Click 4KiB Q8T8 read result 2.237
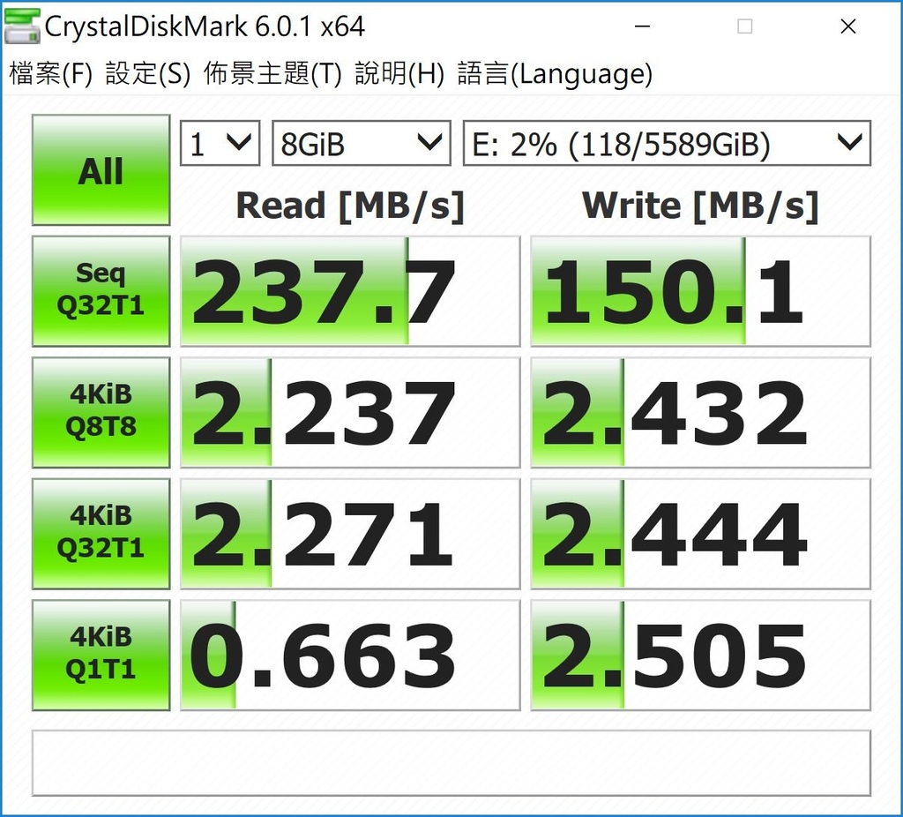 350,413
